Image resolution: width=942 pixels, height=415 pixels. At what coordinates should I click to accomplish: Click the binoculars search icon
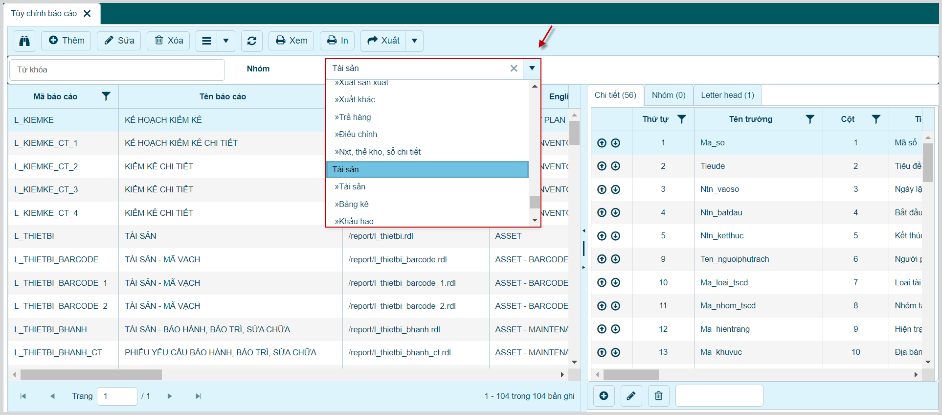24,41
